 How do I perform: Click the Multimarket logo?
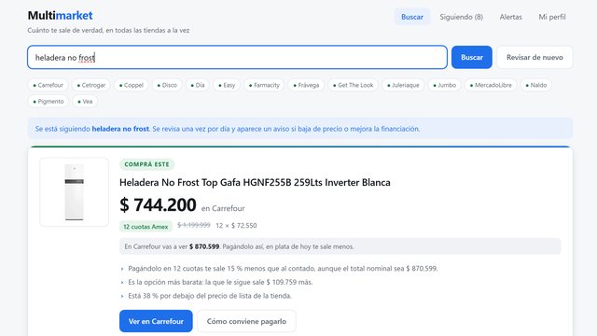click(60, 15)
